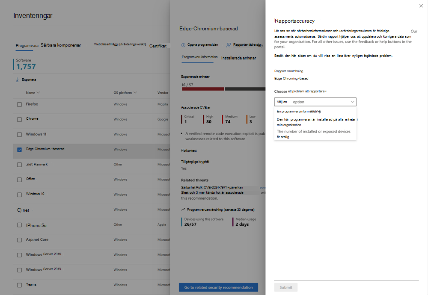Screen dimensions: 428x295
Task: Choose 'En programvaruinformation' option
Action: 315,111
